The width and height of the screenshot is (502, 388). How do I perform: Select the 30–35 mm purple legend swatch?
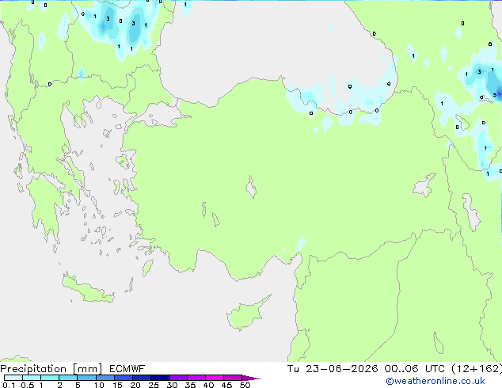(x=178, y=378)
